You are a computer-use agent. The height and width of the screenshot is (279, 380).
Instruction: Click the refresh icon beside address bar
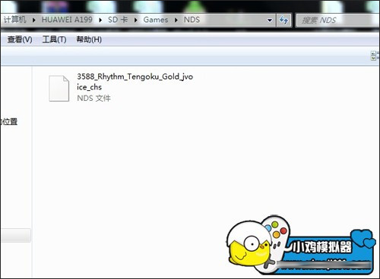pos(283,20)
